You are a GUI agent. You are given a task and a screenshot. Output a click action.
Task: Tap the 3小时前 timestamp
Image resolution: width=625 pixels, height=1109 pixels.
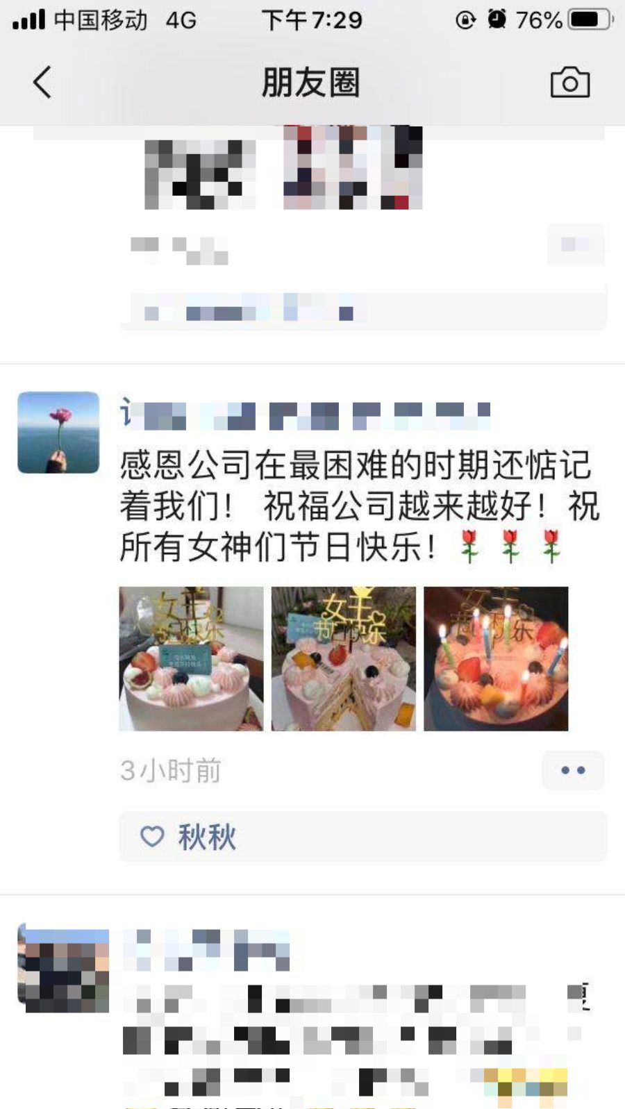click(x=171, y=771)
